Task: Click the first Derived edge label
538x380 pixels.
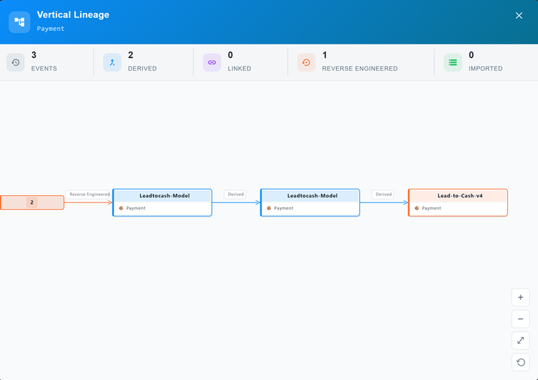Action: [235, 194]
